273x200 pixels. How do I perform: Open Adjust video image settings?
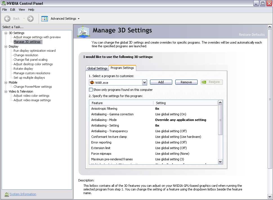point(32,100)
